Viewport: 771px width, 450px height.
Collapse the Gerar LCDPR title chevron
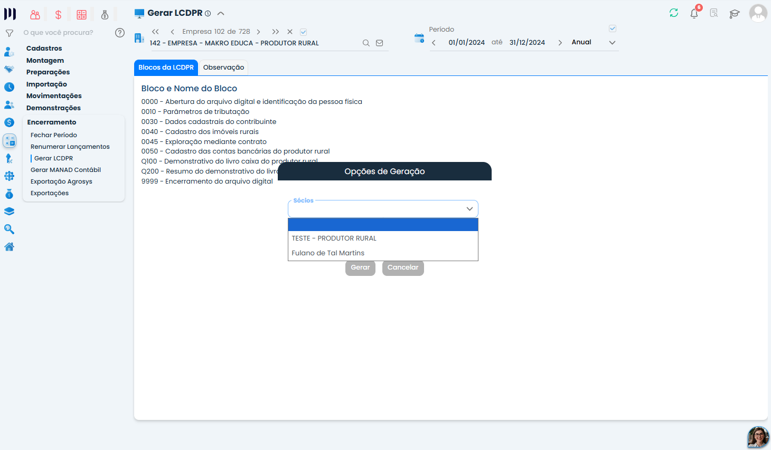(221, 13)
